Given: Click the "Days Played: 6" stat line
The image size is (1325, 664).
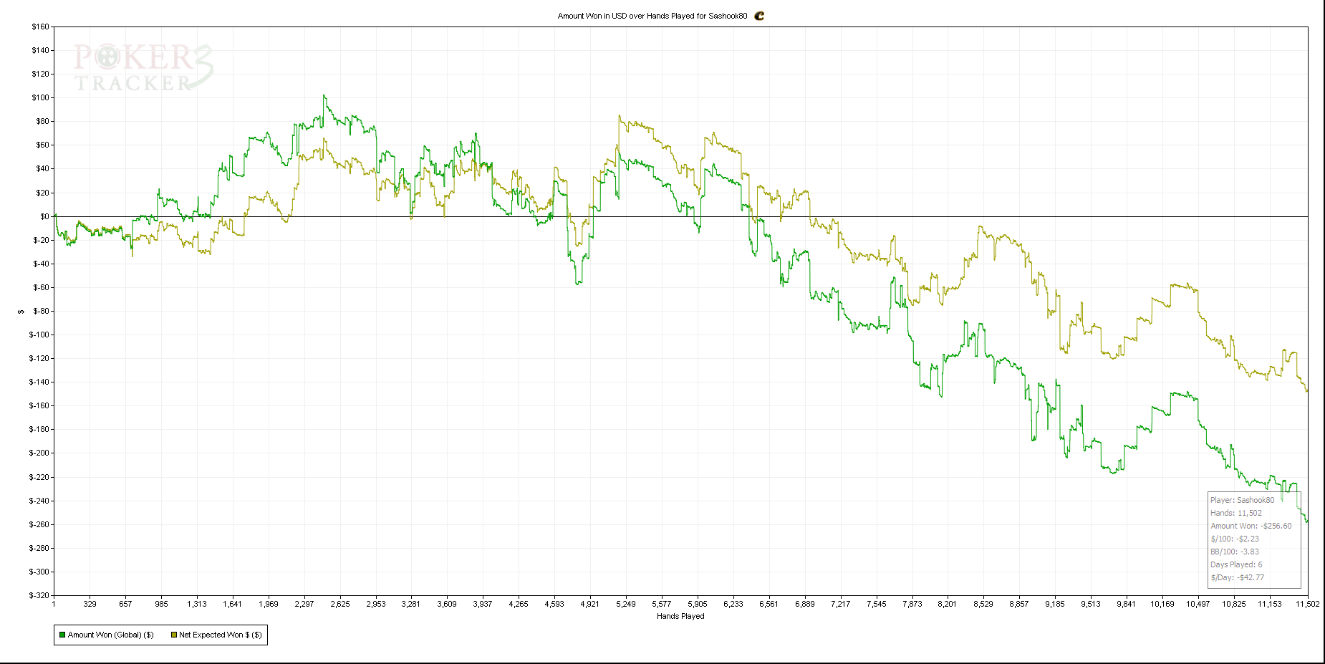Looking at the screenshot, I should pos(1236,564).
